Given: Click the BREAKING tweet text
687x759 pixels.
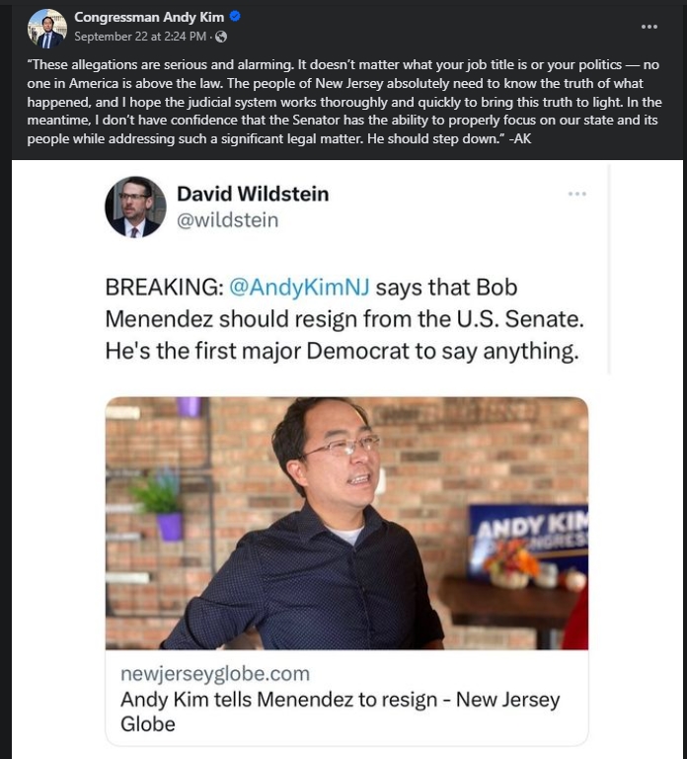Looking at the screenshot, I should coord(344,319).
